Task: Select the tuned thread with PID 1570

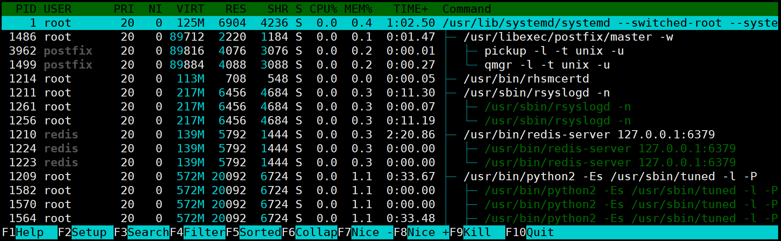Action: pos(390,204)
